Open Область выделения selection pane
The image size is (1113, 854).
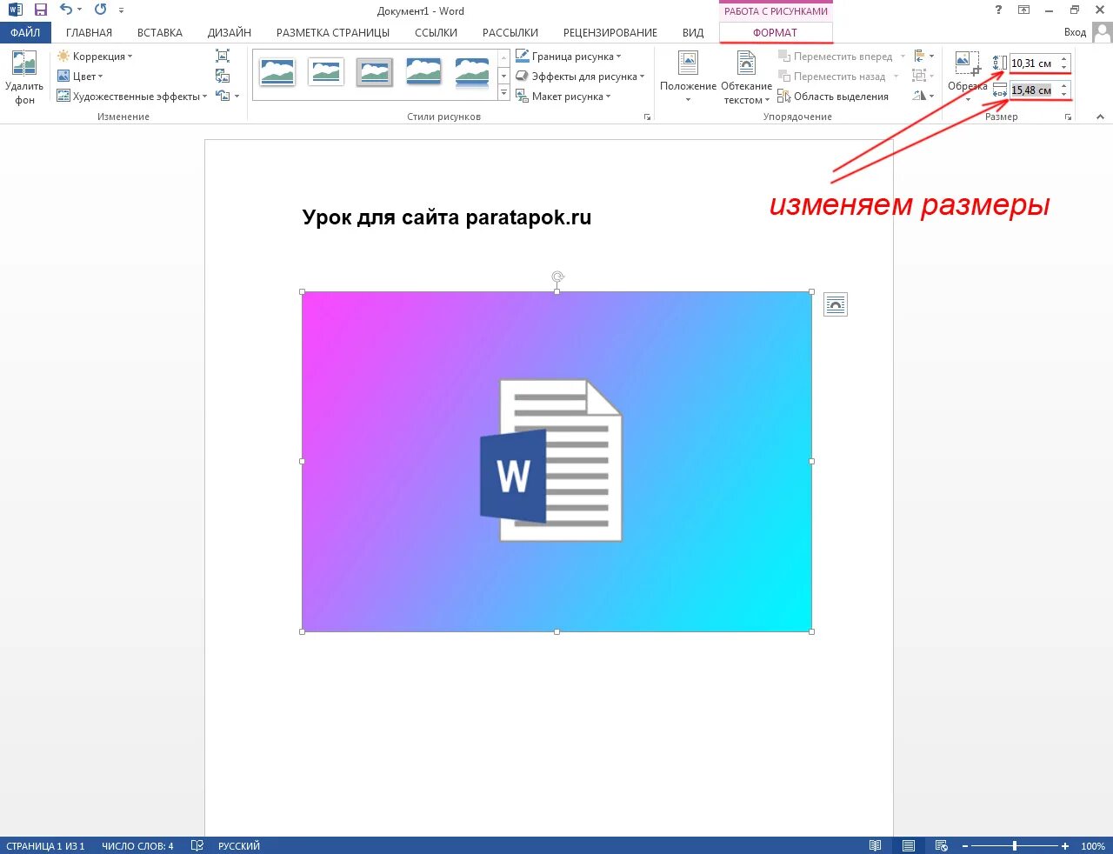pyautogui.click(x=833, y=97)
